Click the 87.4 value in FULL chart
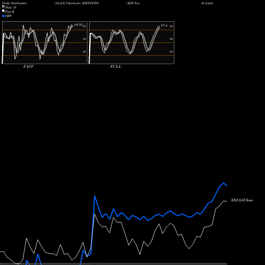265x265 pixels. pos(164,25)
